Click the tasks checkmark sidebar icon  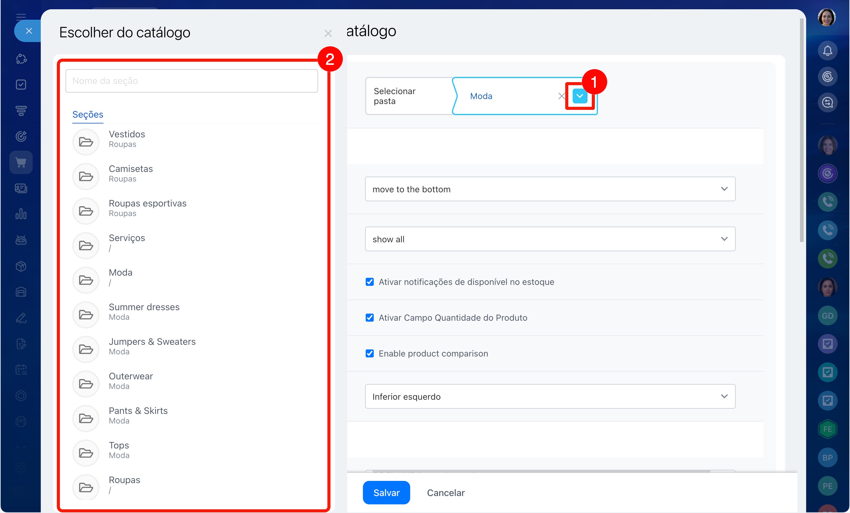pos(21,85)
